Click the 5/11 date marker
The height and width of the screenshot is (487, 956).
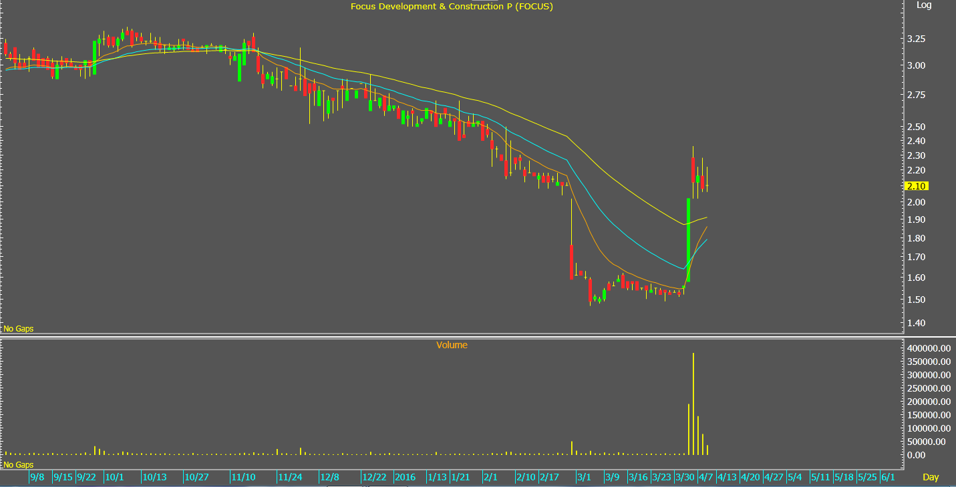pos(820,477)
